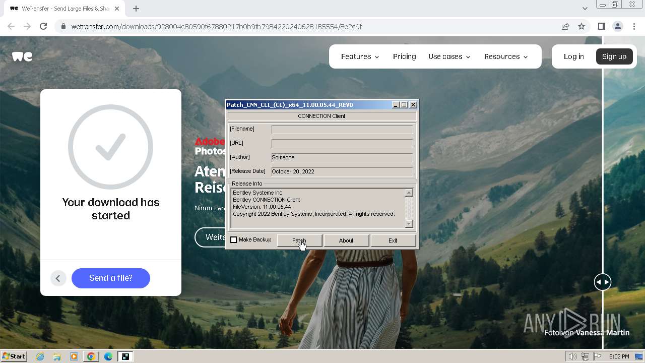The image size is (645, 363).
Task: Click the Bentley Systems Inc text line
Action: pyautogui.click(x=257, y=193)
